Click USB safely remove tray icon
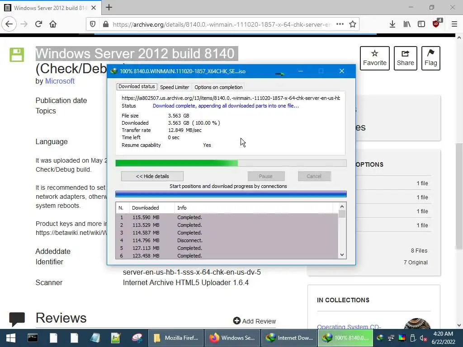463x347 pixels. [x=413, y=338]
